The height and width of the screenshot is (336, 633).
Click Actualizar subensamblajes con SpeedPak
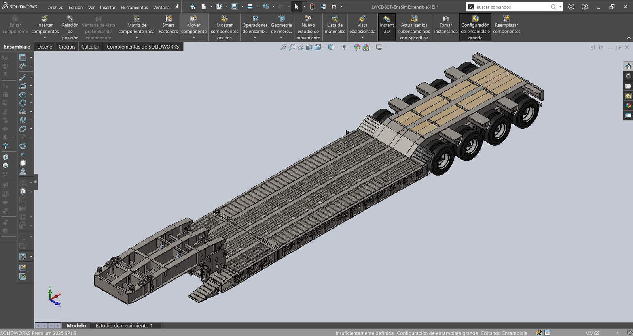[414, 28]
